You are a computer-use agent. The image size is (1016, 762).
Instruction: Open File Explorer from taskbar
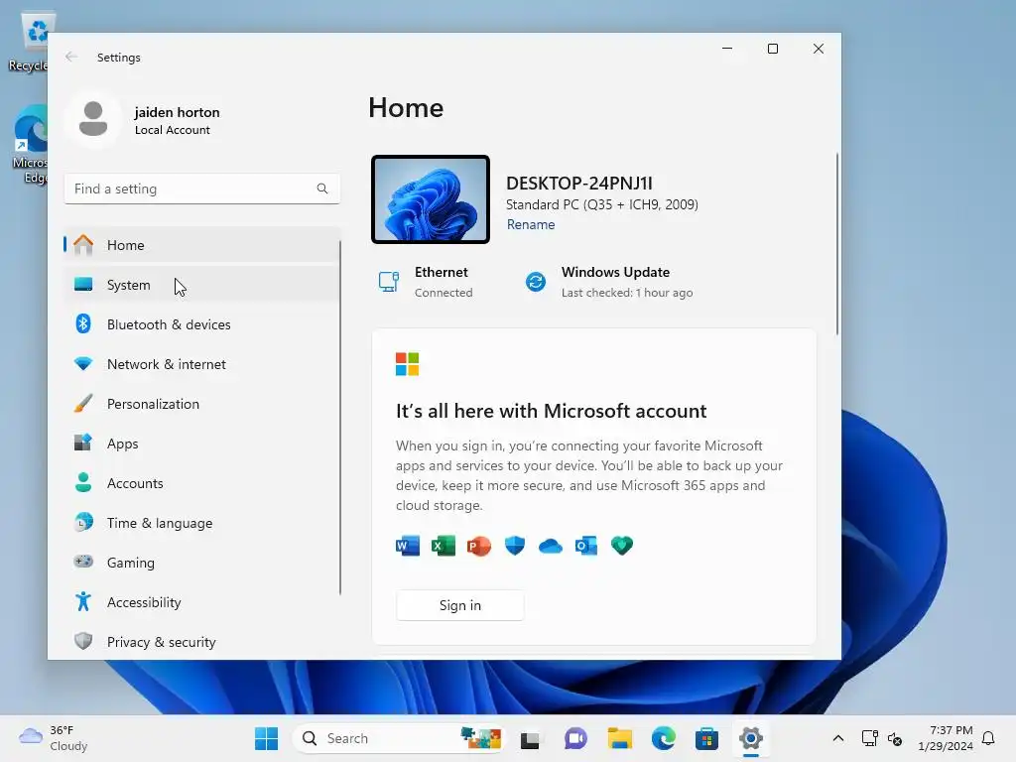click(619, 738)
